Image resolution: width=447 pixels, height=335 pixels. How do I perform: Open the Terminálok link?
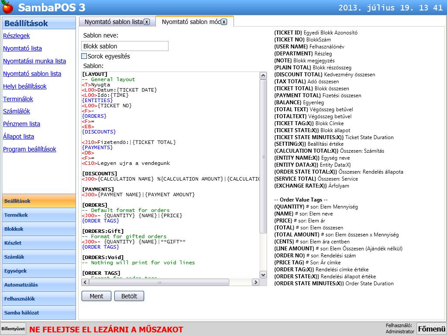(18, 99)
